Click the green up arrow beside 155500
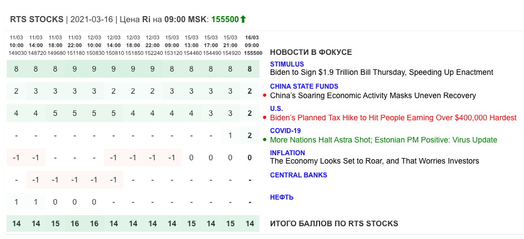 [243, 19]
